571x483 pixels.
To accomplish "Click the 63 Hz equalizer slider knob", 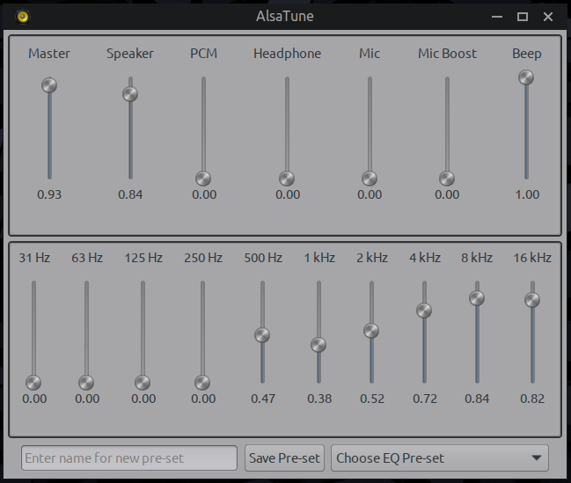I will [86, 383].
